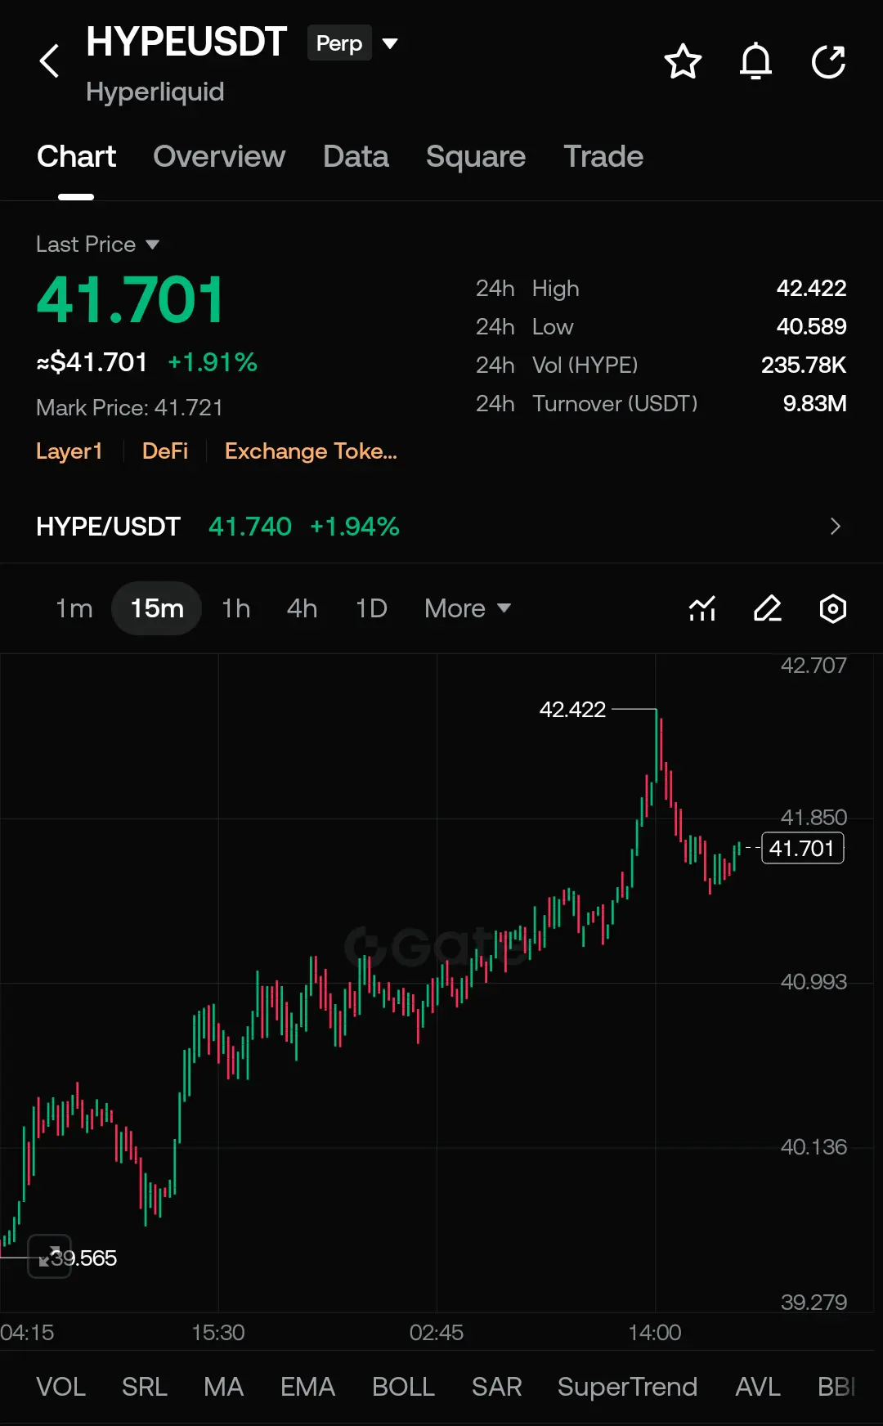Tap the 40.136 price axis label
The height and width of the screenshot is (1426, 883).
[x=814, y=1146]
